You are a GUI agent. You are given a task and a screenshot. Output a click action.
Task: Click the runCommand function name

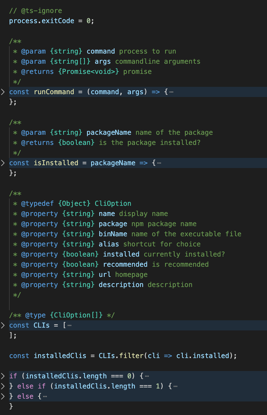tap(54, 92)
